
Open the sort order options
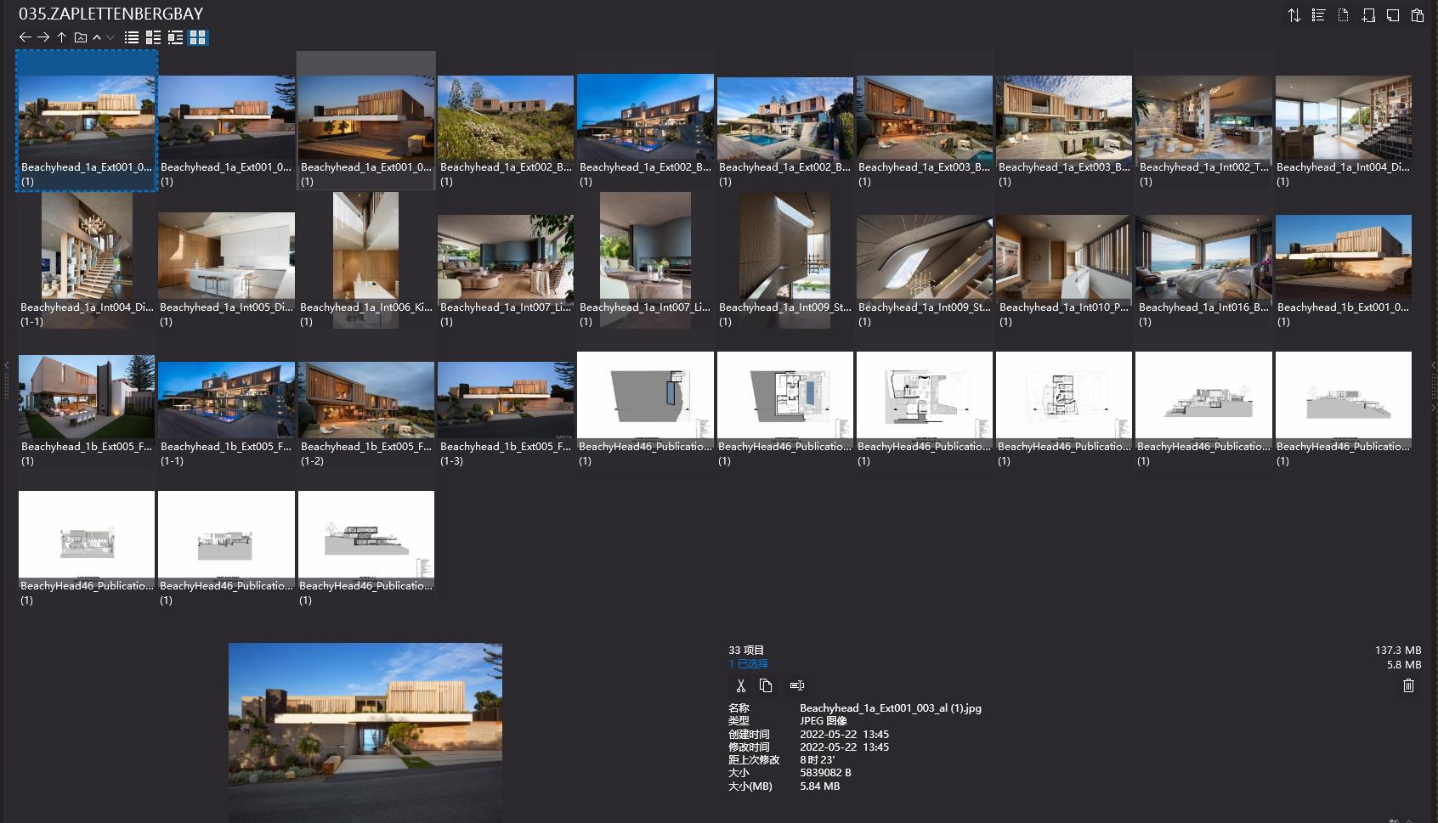(1294, 14)
